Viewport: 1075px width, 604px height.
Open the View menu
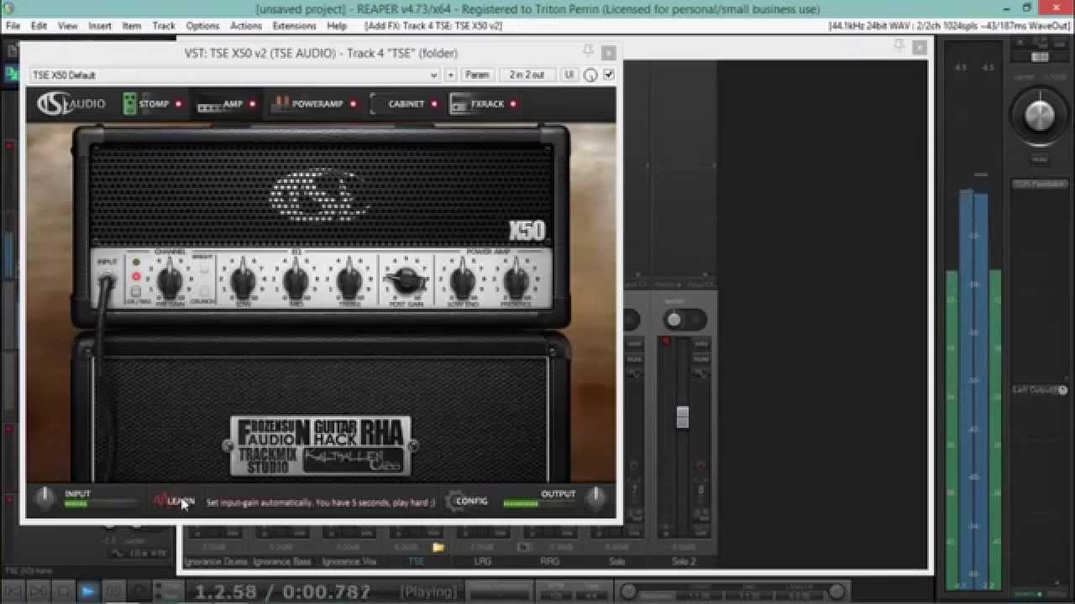pyautogui.click(x=68, y=26)
